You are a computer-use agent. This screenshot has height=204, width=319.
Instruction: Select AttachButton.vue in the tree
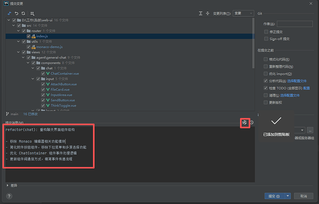click(x=64, y=84)
